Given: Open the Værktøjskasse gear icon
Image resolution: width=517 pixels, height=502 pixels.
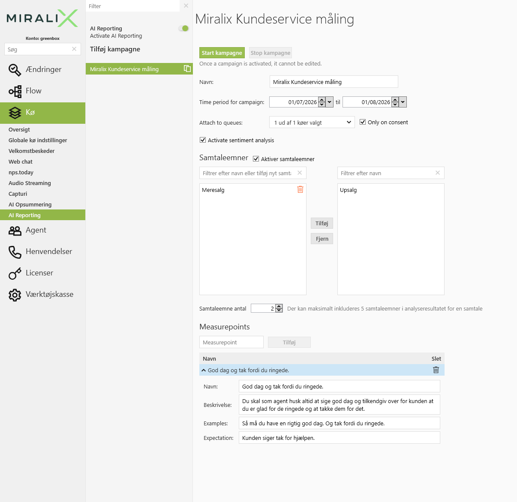Looking at the screenshot, I should (15, 295).
